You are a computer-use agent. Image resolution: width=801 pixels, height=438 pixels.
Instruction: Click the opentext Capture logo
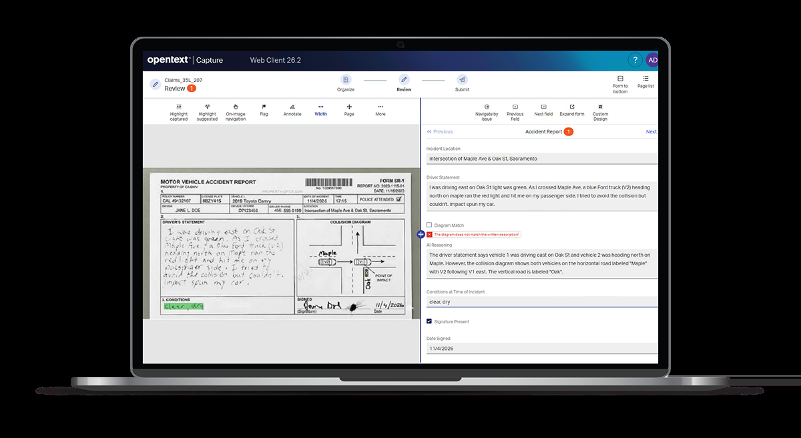point(185,60)
